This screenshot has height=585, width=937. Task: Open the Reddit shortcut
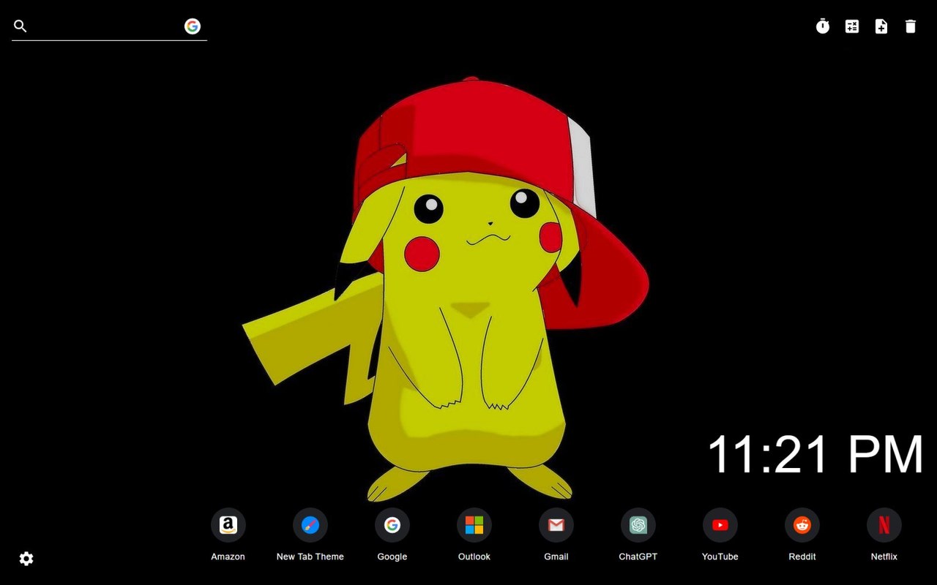pos(802,524)
